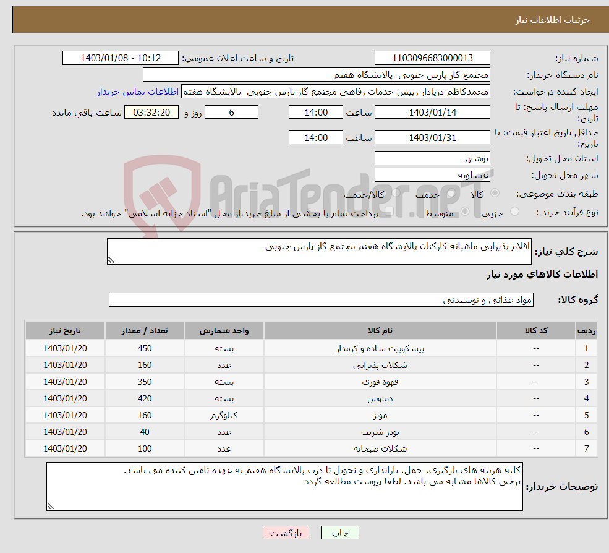
Task: Click the unit کیلوگرم in مویز row
Action: (x=224, y=416)
